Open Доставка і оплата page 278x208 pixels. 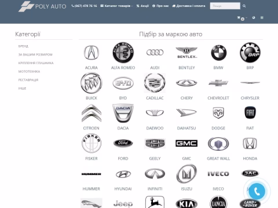(x=189, y=6)
